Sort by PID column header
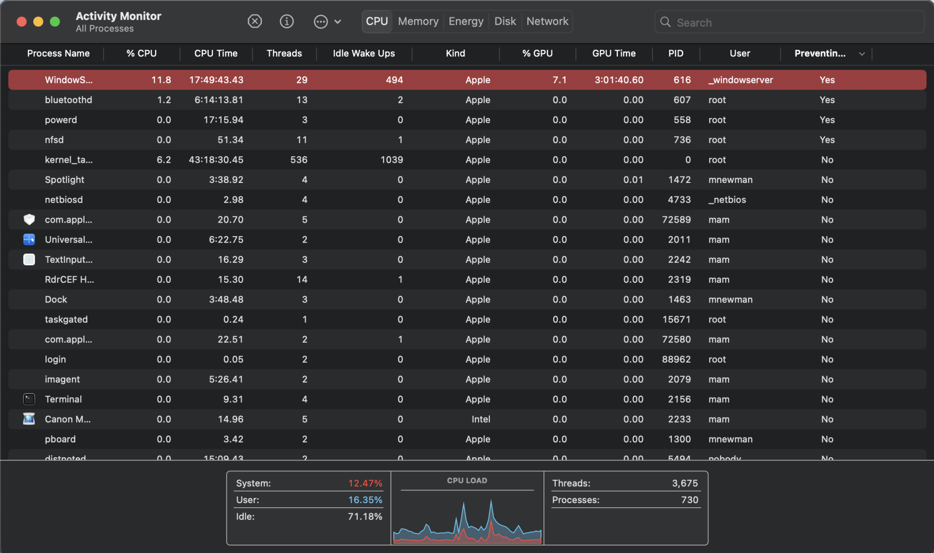The width and height of the screenshot is (934, 553). [676, 54]
